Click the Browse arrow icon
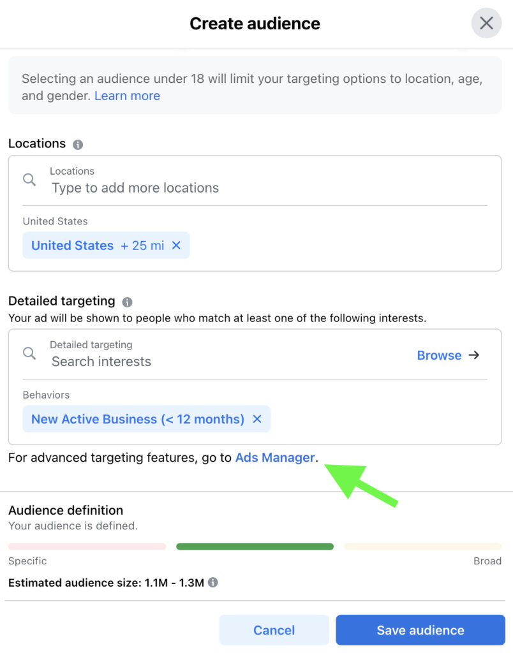 click(475, 355)
